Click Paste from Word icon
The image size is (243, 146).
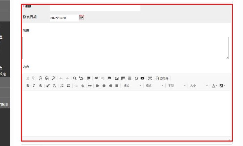[x=54, y=78]
